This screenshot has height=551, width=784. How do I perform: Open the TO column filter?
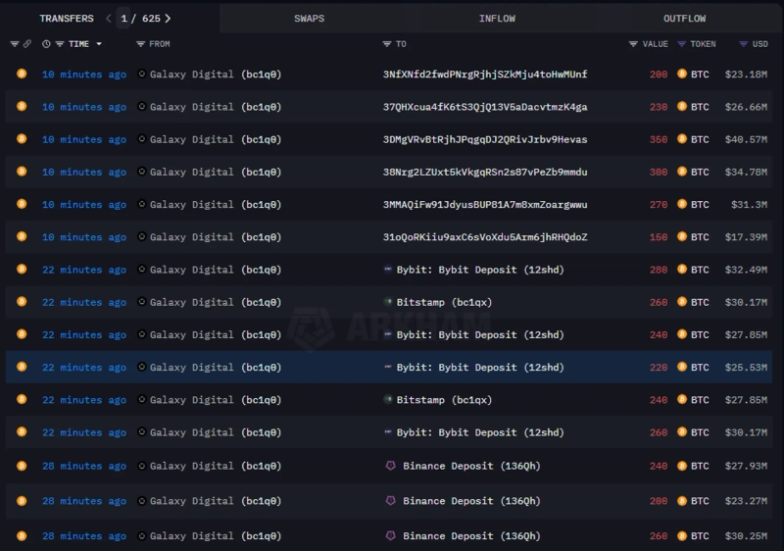click(387, 44)
